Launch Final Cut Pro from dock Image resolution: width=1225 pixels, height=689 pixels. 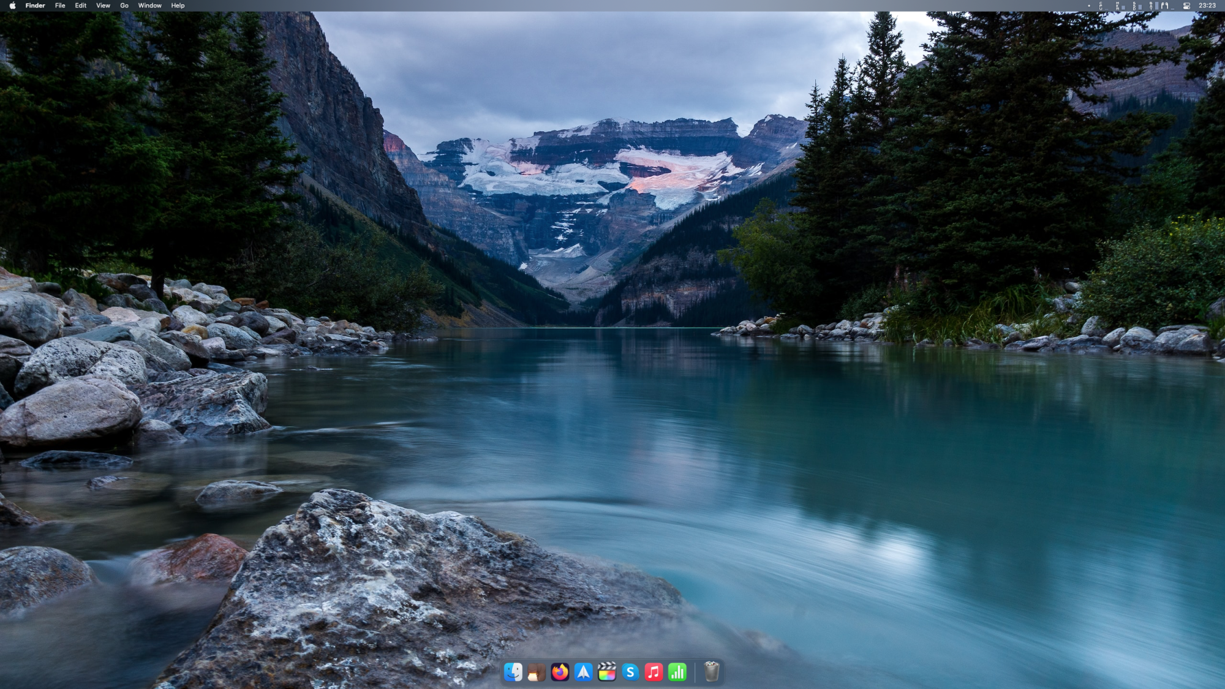click(x=606, y=672)
